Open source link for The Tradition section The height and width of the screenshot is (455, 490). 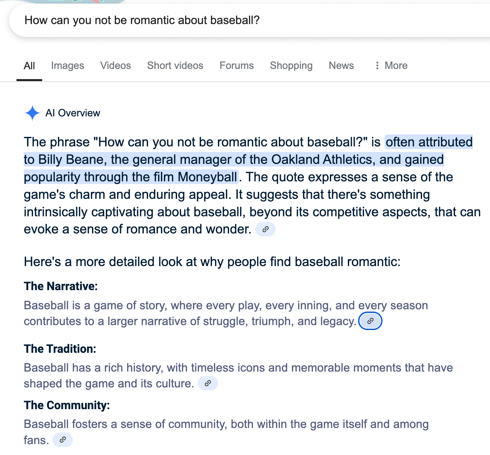pos(208,383)
